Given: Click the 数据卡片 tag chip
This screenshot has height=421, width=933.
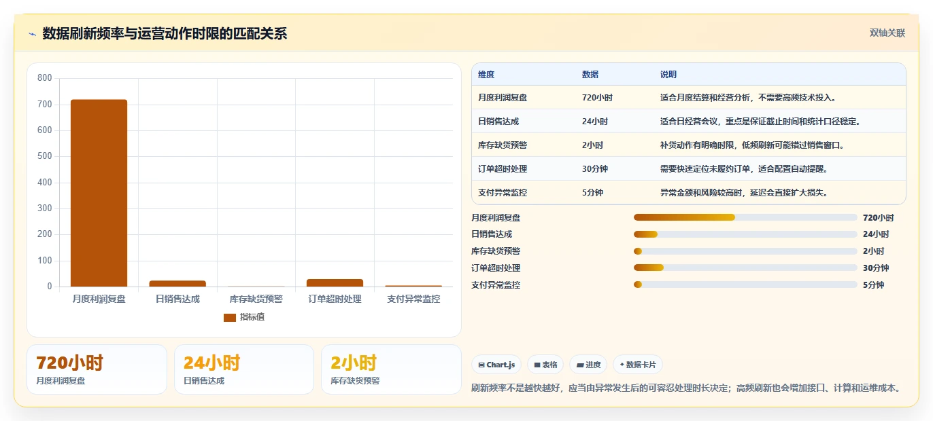Looking at the screenshot, I should (x=638, y=365).
